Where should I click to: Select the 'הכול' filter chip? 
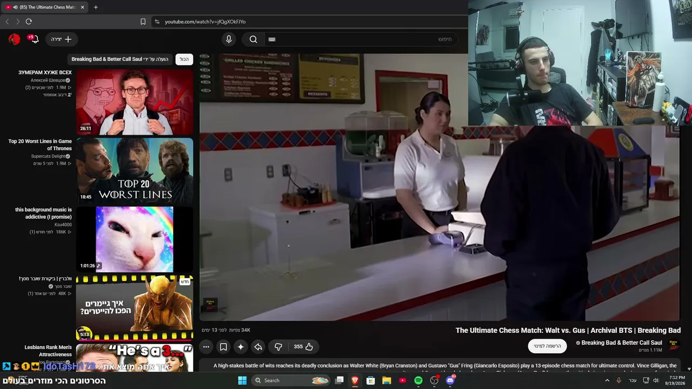184,59
